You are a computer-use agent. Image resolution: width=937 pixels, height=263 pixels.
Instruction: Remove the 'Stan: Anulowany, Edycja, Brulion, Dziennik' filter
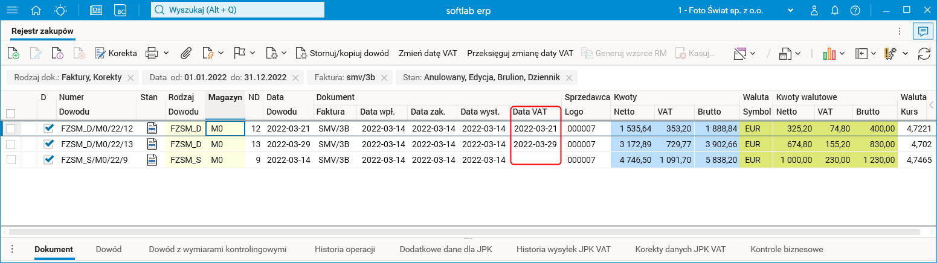click(568, 78)
